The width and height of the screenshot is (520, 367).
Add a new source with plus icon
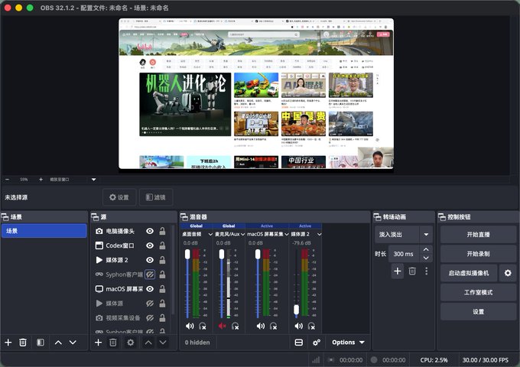[x=98, y=343]
